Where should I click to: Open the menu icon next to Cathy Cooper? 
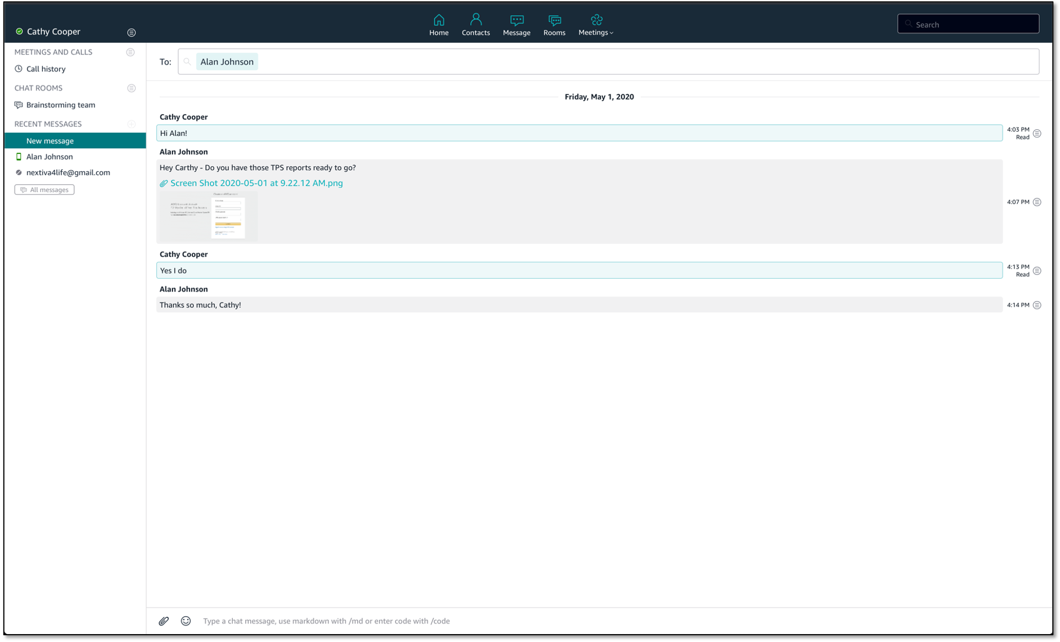[132, 32]
